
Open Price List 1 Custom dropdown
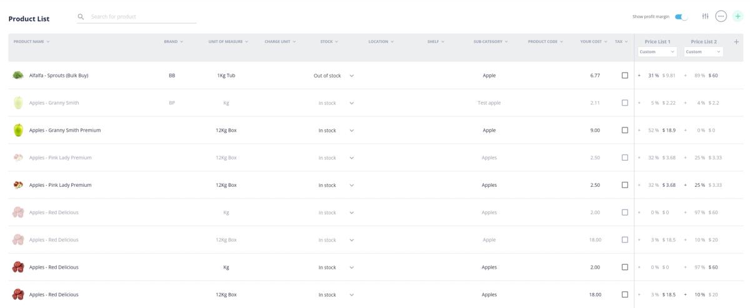[657, 52]
